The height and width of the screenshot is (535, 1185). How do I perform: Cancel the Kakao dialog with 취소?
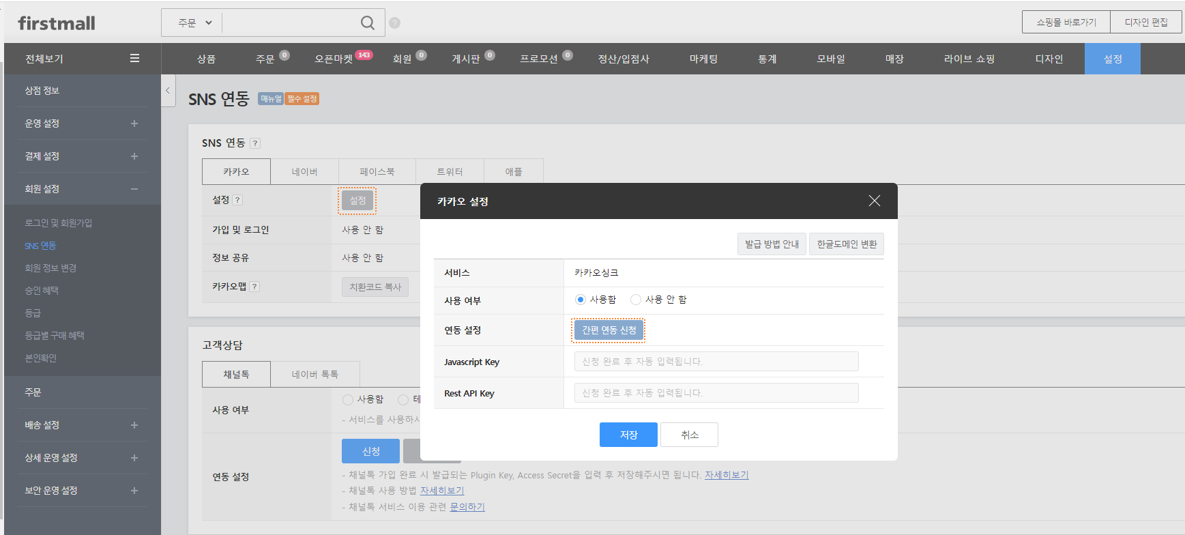690,435
